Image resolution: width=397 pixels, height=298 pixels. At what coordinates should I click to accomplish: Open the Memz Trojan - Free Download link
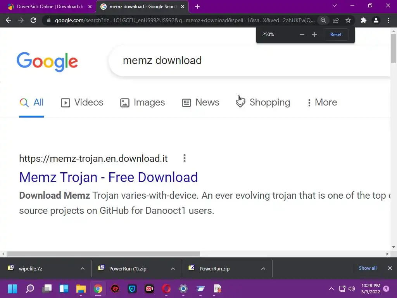[109, 177]
